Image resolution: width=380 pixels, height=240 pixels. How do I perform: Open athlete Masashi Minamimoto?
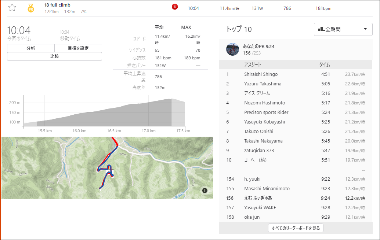[x=267, y=188]
